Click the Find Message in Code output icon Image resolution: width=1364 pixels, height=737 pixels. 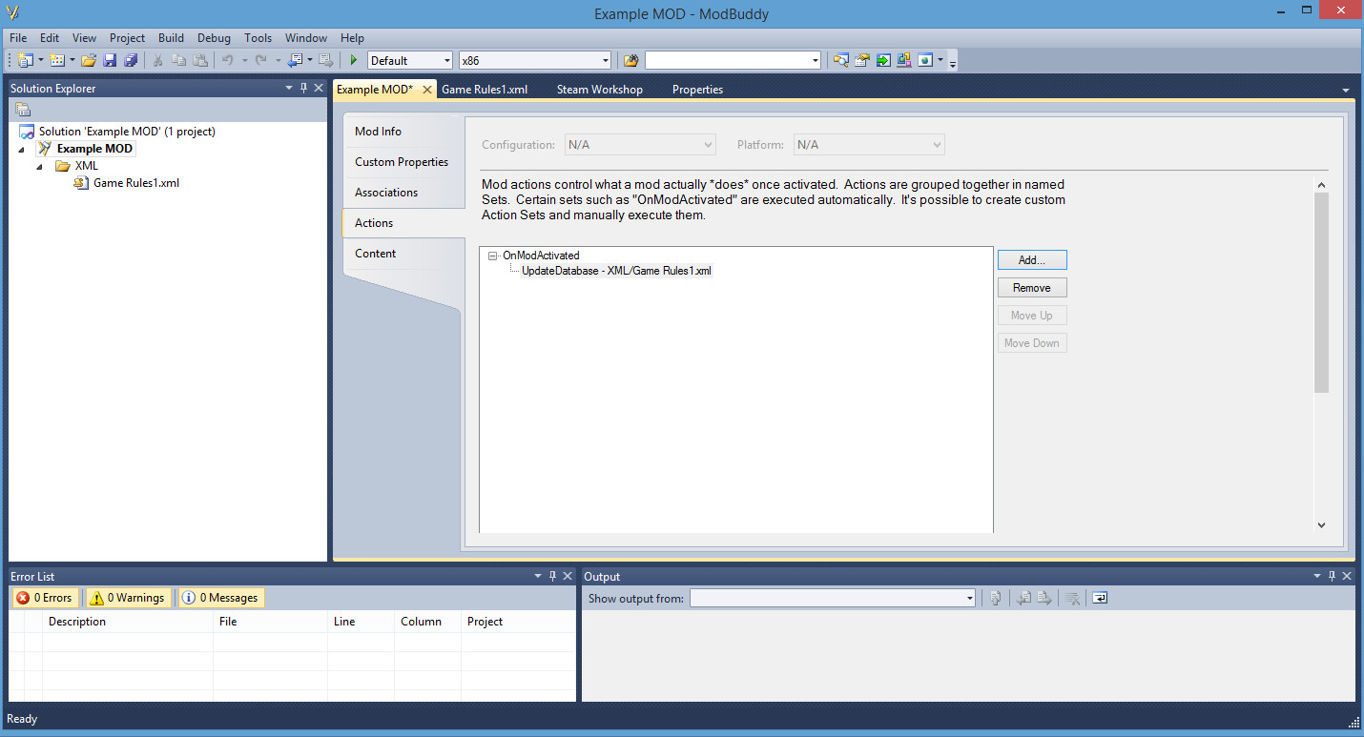(x=995, y=598)
